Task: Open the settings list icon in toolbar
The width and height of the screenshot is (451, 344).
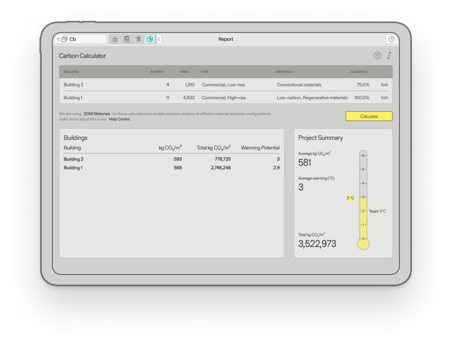Action: (138, 39)
